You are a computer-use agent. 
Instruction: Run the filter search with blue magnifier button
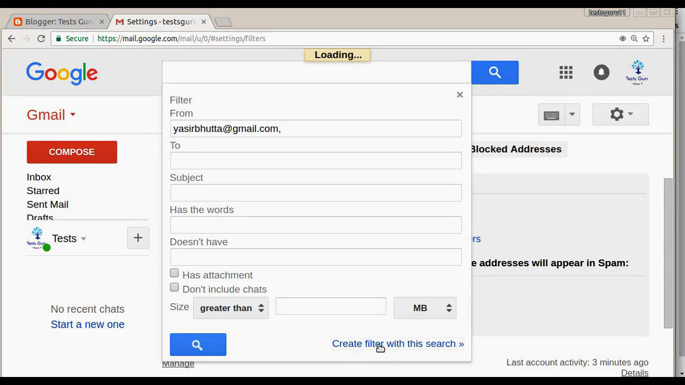click(x=198, y=345)
